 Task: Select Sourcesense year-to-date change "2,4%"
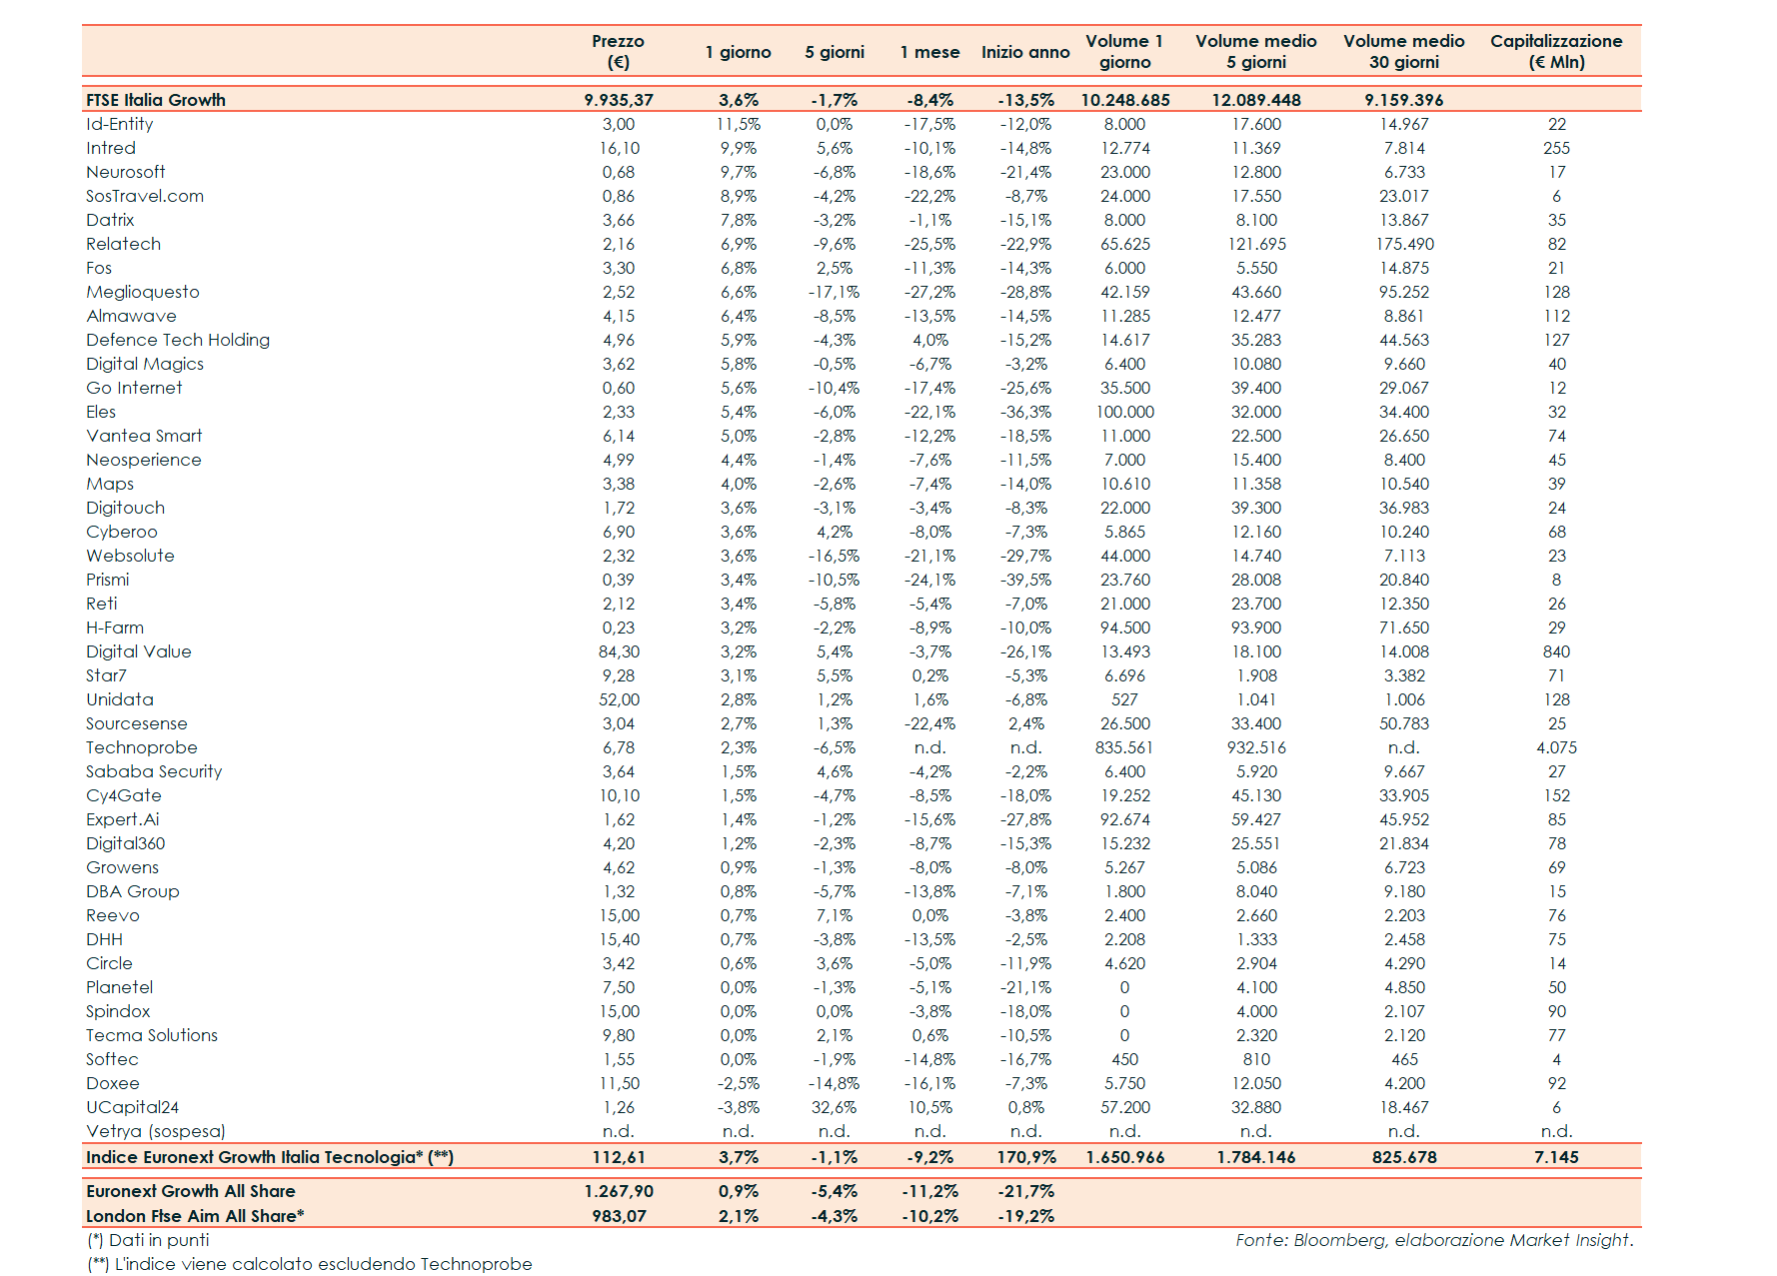[1026, 723]
